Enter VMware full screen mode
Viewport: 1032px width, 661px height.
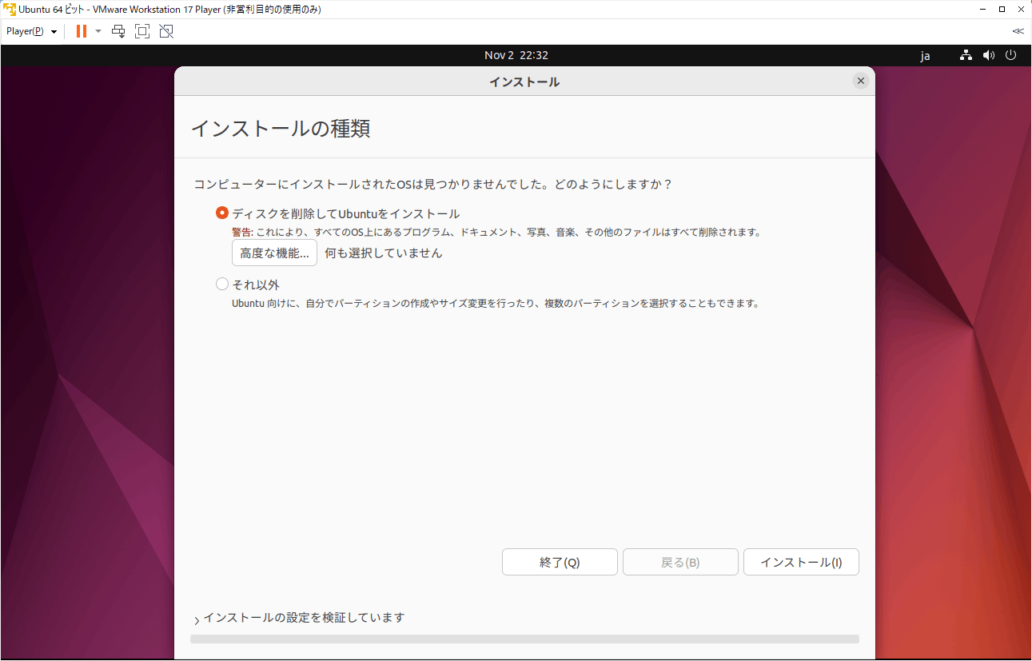point(142,31)
